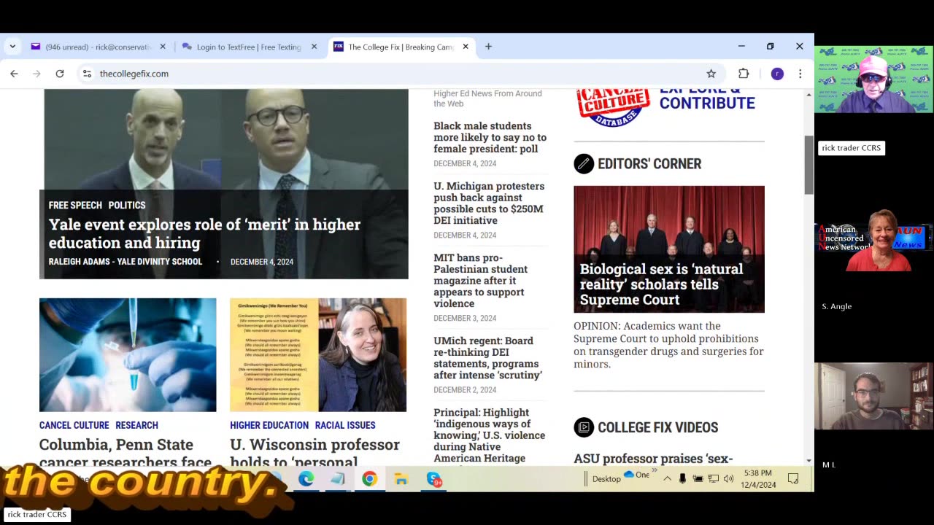
Task: Click the scrollbar up arrow
Action: [x=808, y=95]
